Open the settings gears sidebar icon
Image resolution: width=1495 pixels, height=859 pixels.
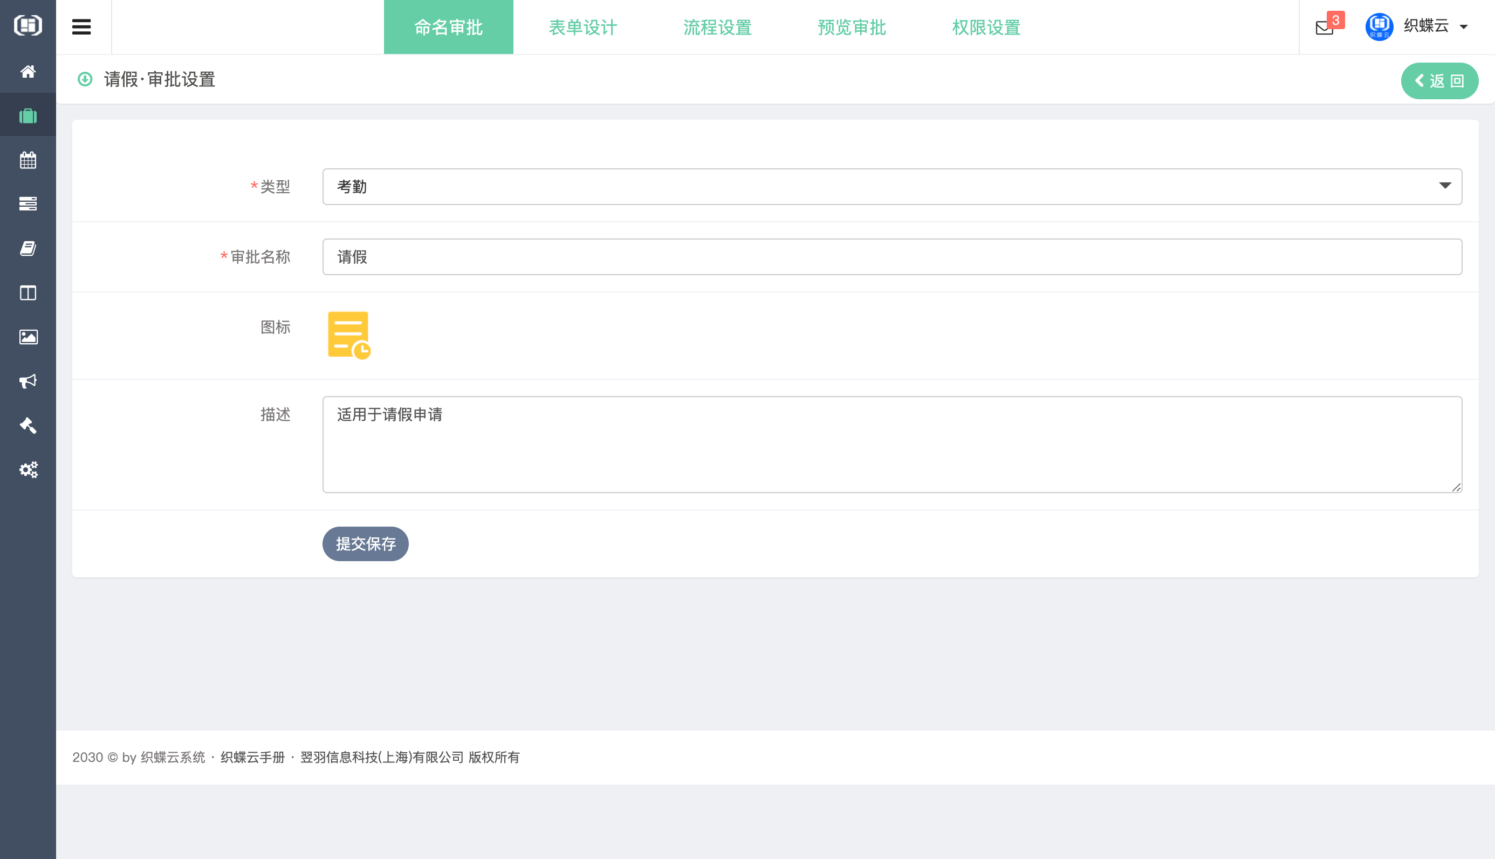coord(28,469)
